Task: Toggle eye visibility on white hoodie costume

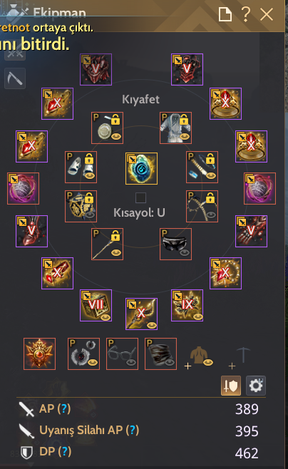Action: pos(184,137)
